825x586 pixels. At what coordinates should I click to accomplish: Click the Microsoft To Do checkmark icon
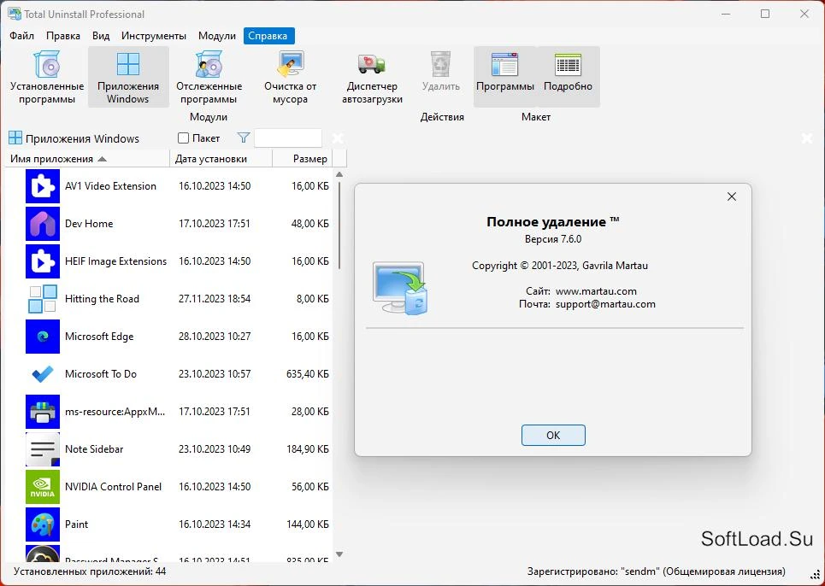click(43, 374)
